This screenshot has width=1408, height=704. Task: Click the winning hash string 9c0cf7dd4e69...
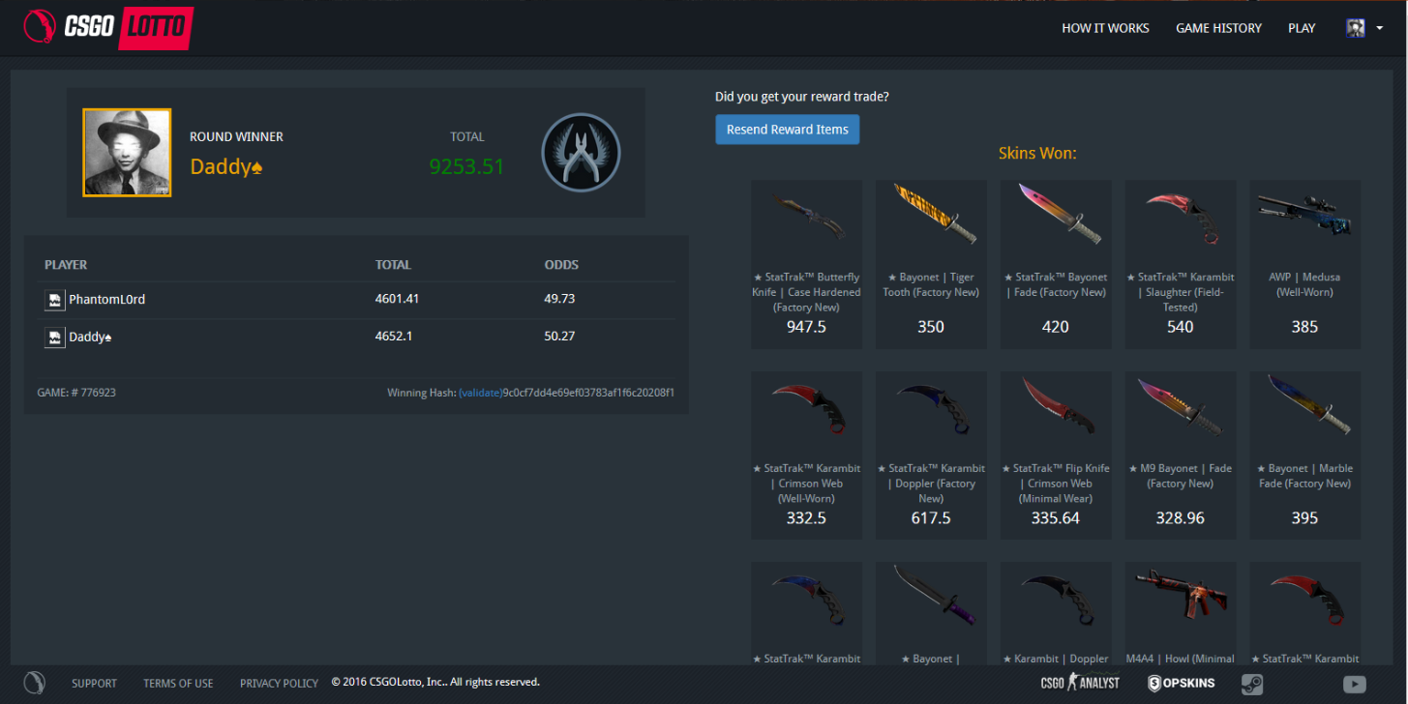tap(588, 393)
